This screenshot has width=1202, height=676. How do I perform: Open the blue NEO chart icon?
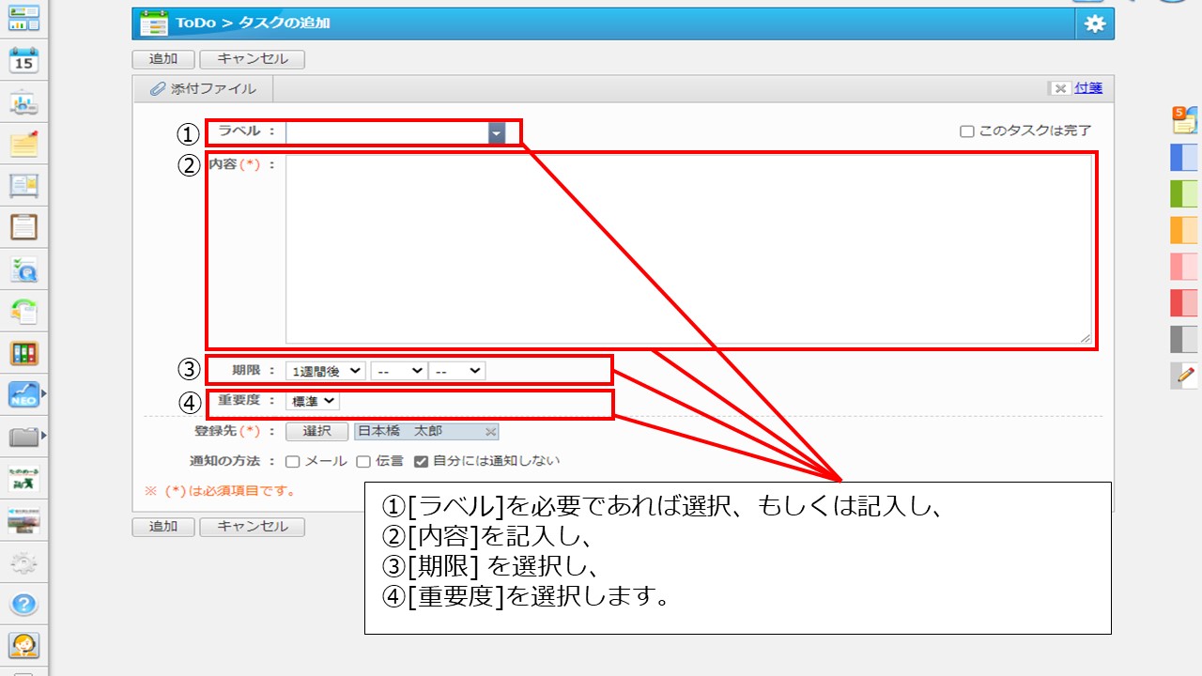pos(23,394)
